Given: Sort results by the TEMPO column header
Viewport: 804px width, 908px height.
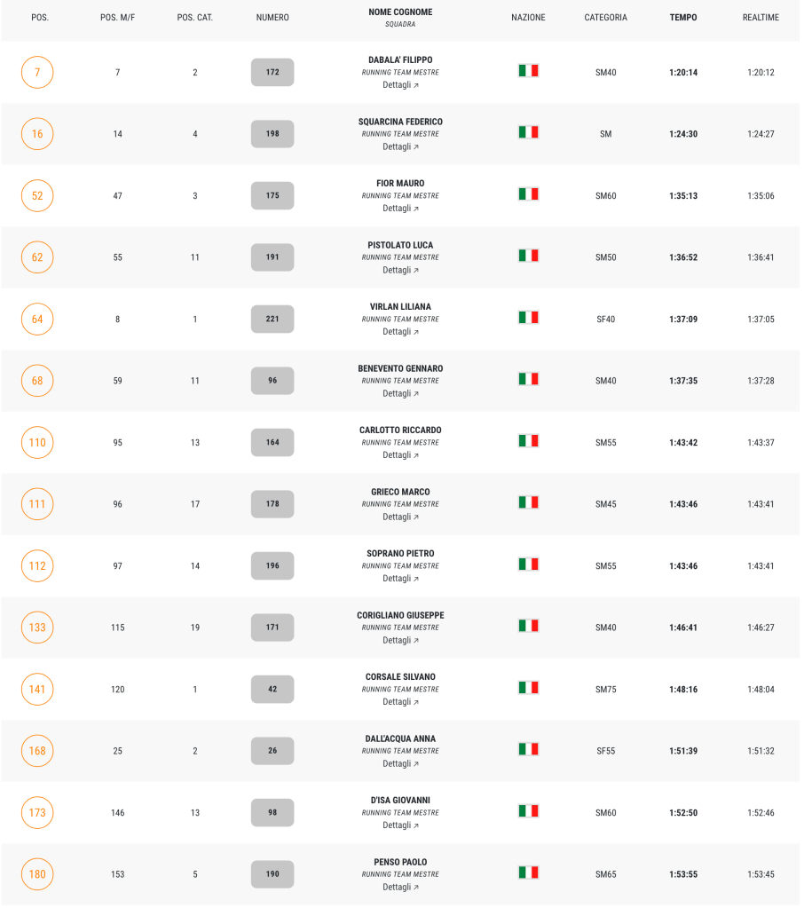Looking at the screenshot, I should 683,18.
